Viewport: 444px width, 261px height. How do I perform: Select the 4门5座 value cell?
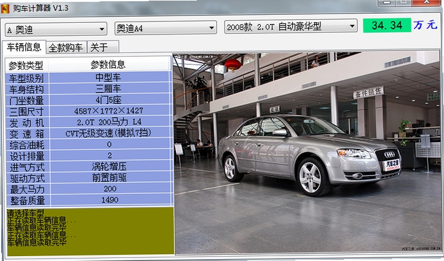click(x=109, y=100)
